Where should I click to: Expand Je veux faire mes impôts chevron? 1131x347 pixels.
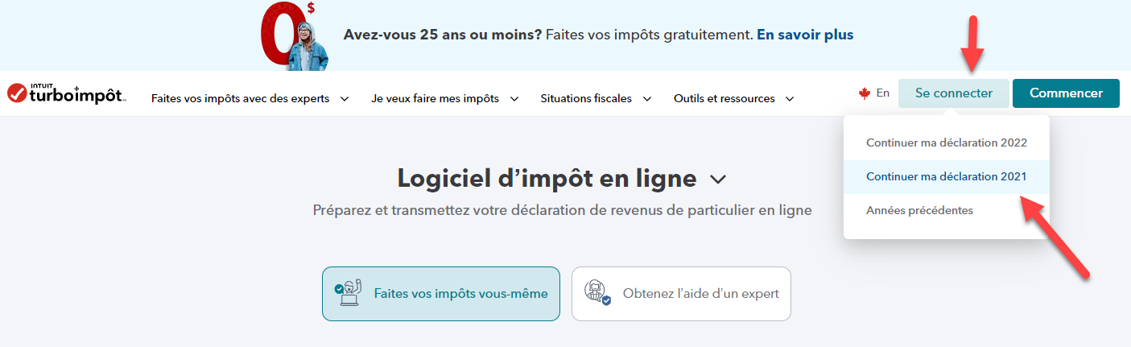514,99
